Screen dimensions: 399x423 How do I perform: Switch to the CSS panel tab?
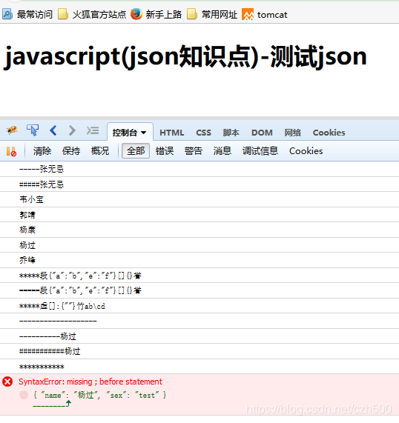(203, 133)
